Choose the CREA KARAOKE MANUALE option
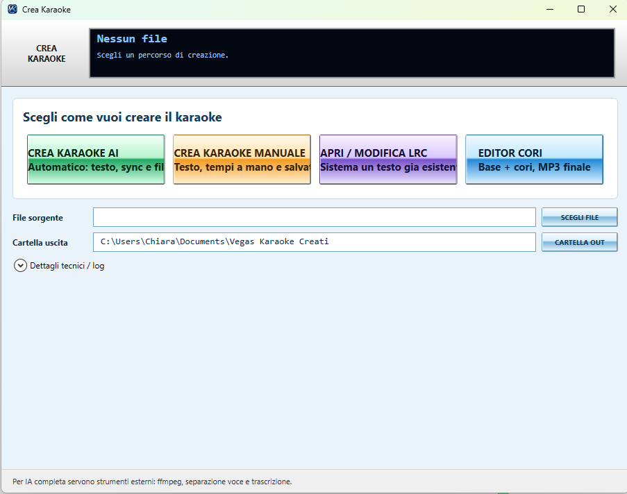This screenshot has height=494, width=627. [242, 160]
